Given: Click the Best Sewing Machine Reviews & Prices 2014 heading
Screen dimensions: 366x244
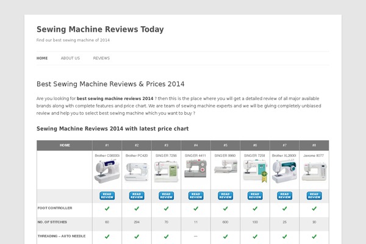Looking at the screenshot, I should coord(110,84).
